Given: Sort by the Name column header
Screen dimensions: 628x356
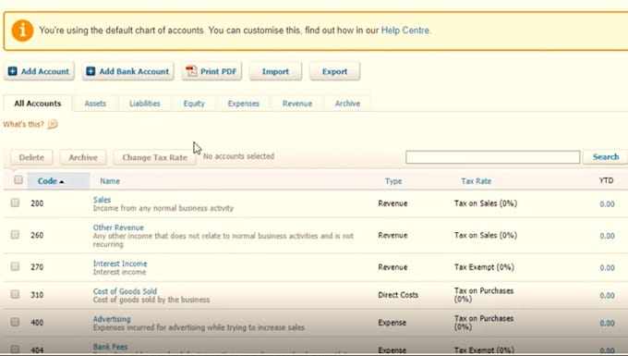Looking at the screenshot, I should tap(110, 181).
